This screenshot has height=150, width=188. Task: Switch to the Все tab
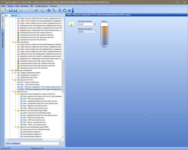click(8, 16)
